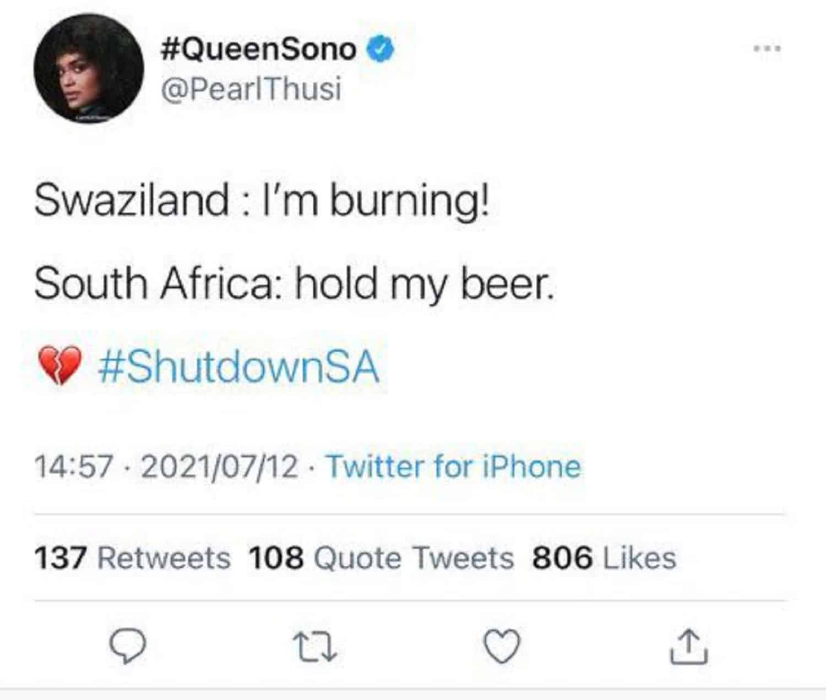This screenshot has height=700, width=826.
Task: Like the tweet with the heart icon
Action: tap(502, 647)
